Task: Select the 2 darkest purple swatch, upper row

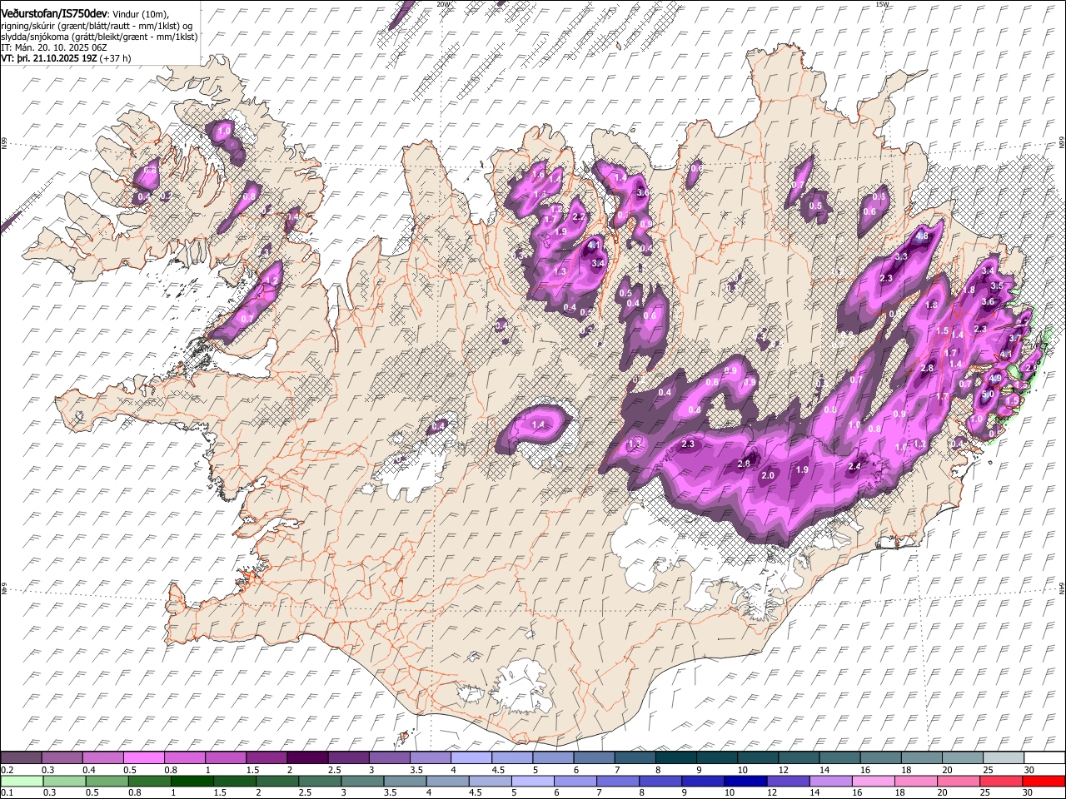Action: pos(307,758)
